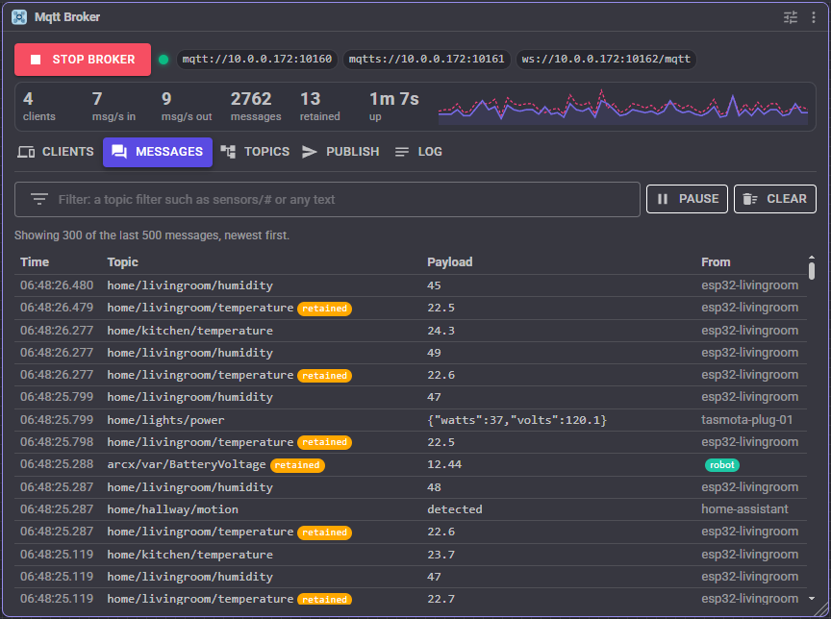Show the LOG tab
This screenshot has width=831, height=619.
pos(418,152)
